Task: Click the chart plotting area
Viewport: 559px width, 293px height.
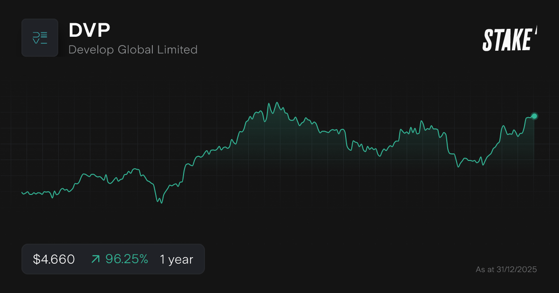Action: coord(279,153)
